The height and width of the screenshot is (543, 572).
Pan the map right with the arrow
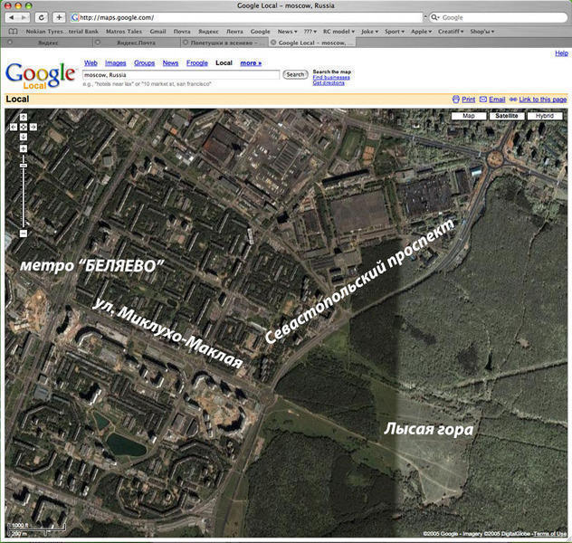(33, 127)
